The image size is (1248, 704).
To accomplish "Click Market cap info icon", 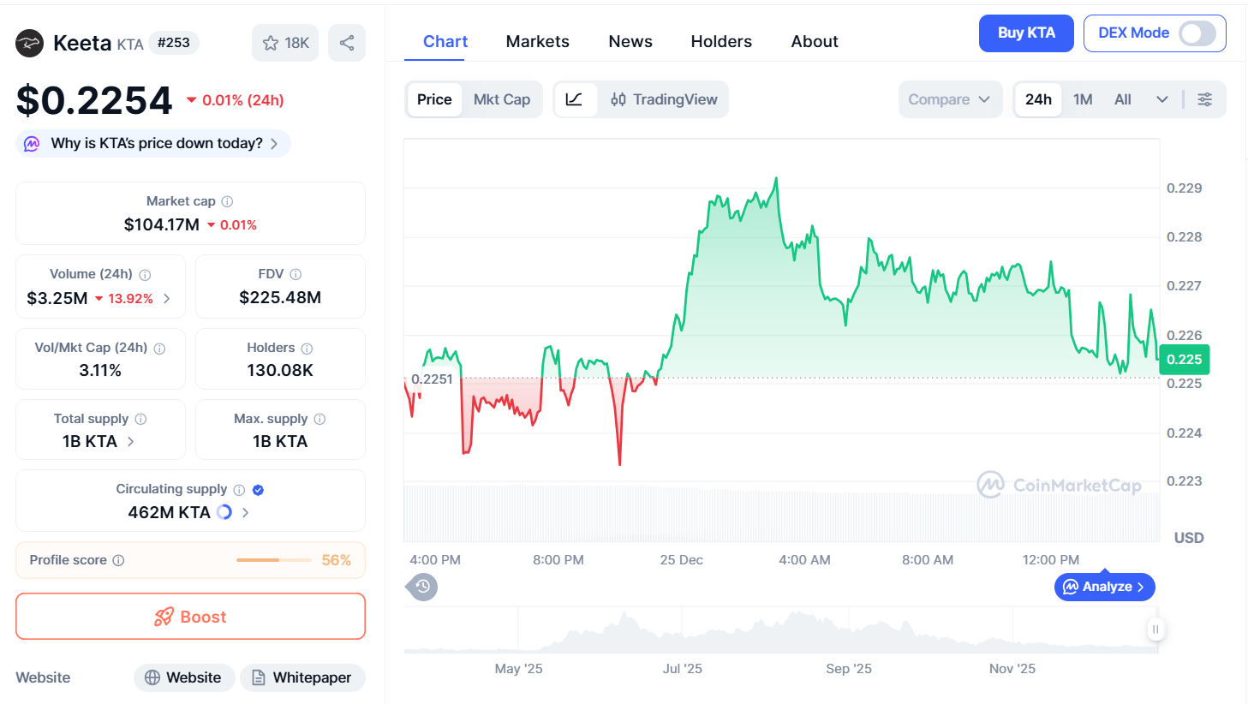I will tap(227, 201).
